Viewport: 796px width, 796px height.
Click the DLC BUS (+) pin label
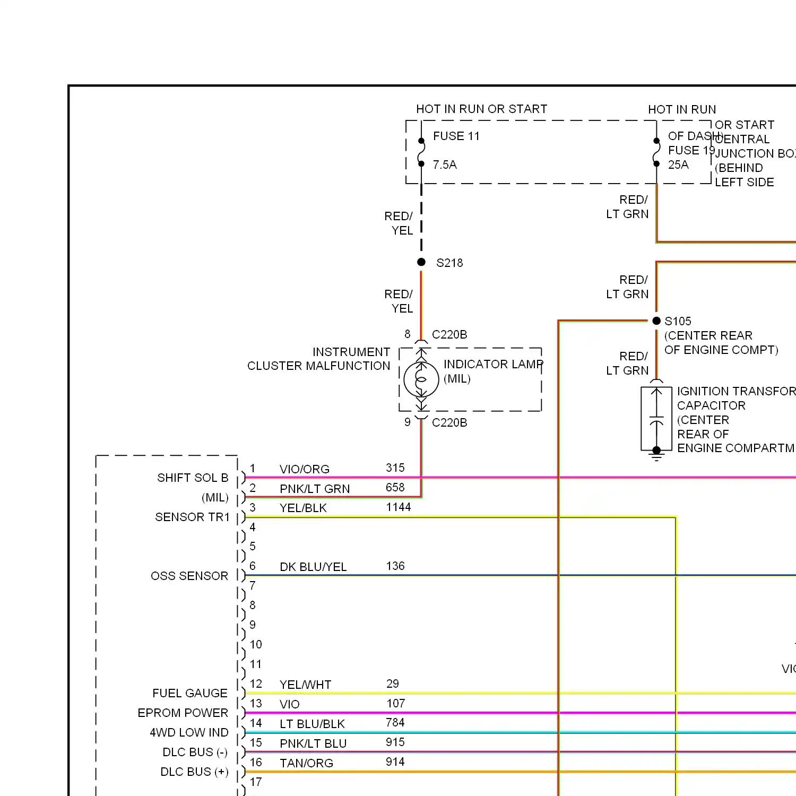coord(194,772)
